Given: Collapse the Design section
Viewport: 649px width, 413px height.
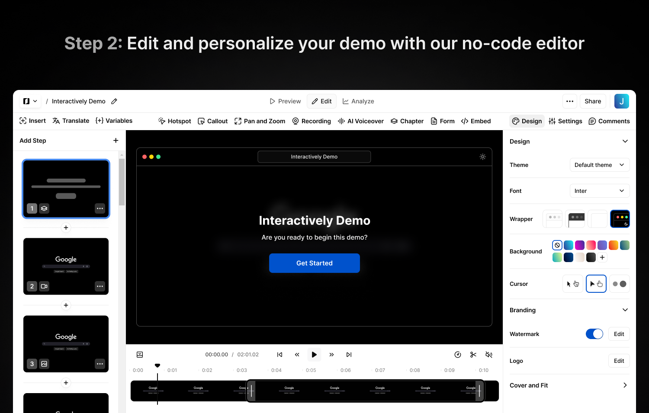Looking at the screenshot, I should click(x=625, y=141).
